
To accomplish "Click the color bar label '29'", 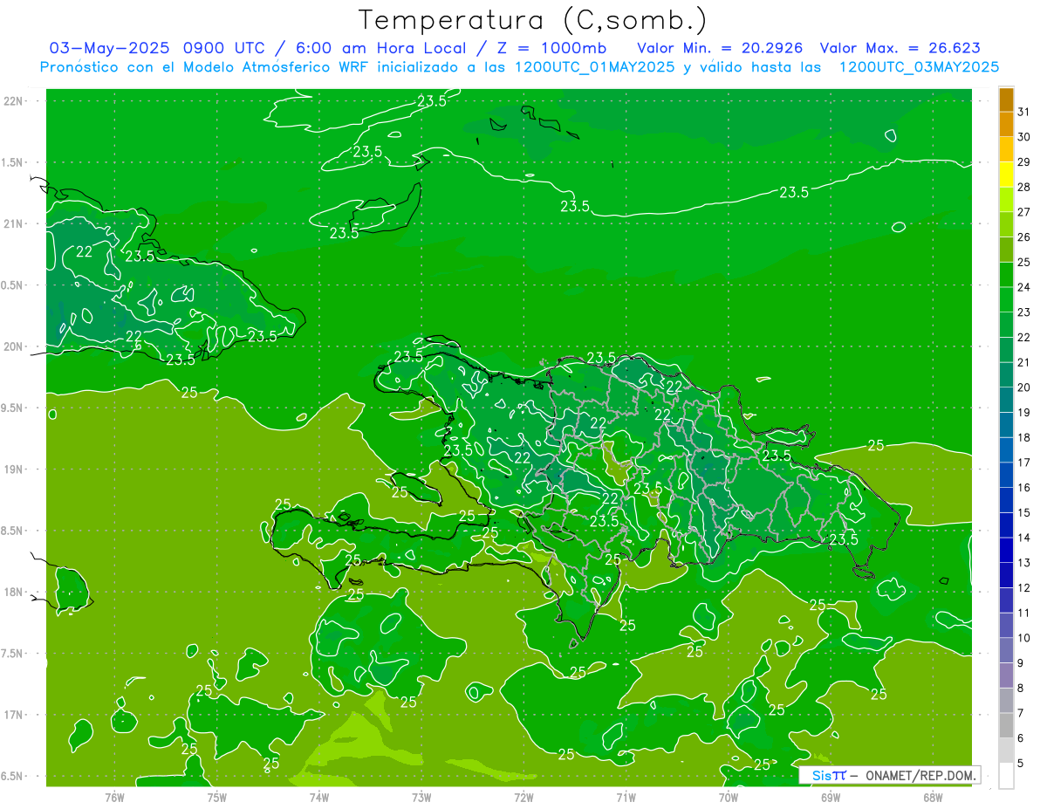I will point(1024,162).
